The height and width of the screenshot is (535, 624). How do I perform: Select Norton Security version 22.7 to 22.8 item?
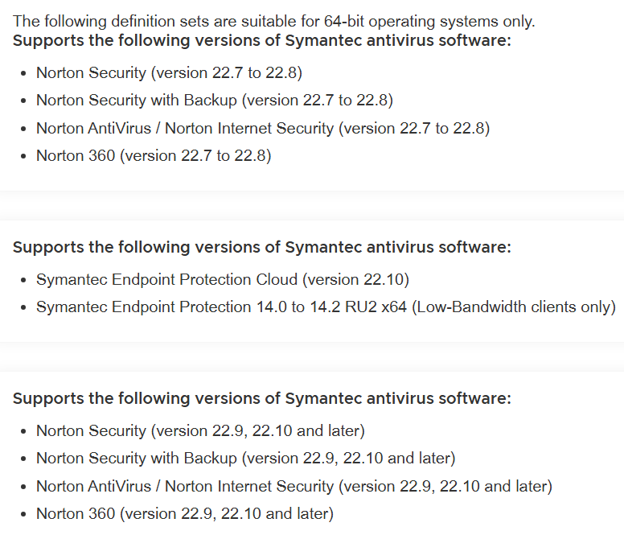169,73
